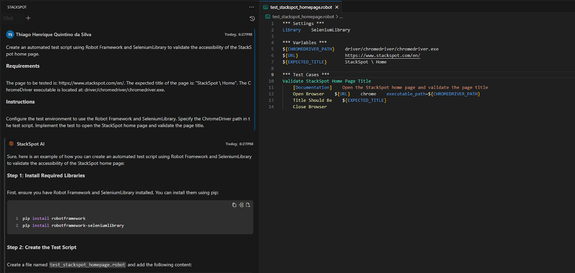Click Thiago's TS user avatar
Viewport: 575px width, 273px height.
tap(10, 34)
